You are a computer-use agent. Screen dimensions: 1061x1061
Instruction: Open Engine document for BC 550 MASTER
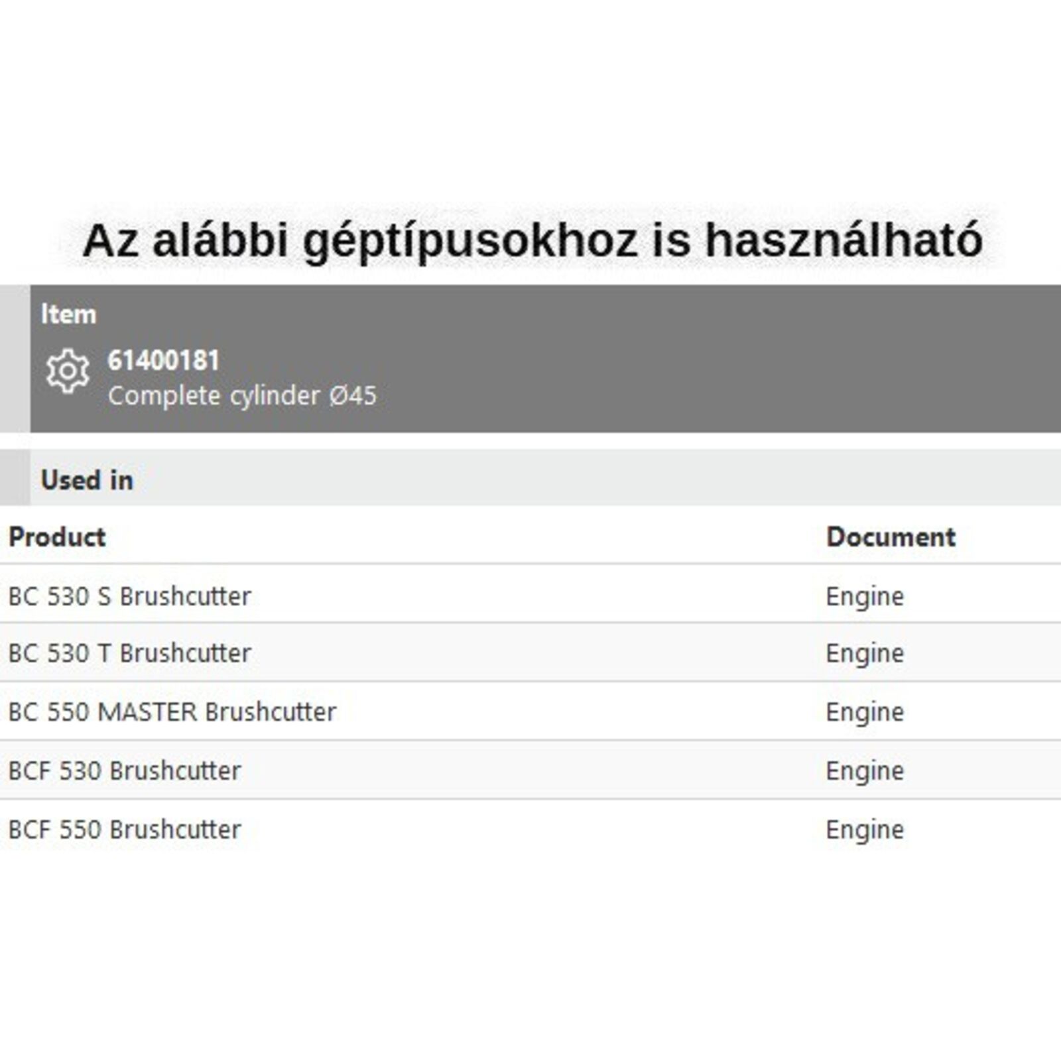coord(864,712)
